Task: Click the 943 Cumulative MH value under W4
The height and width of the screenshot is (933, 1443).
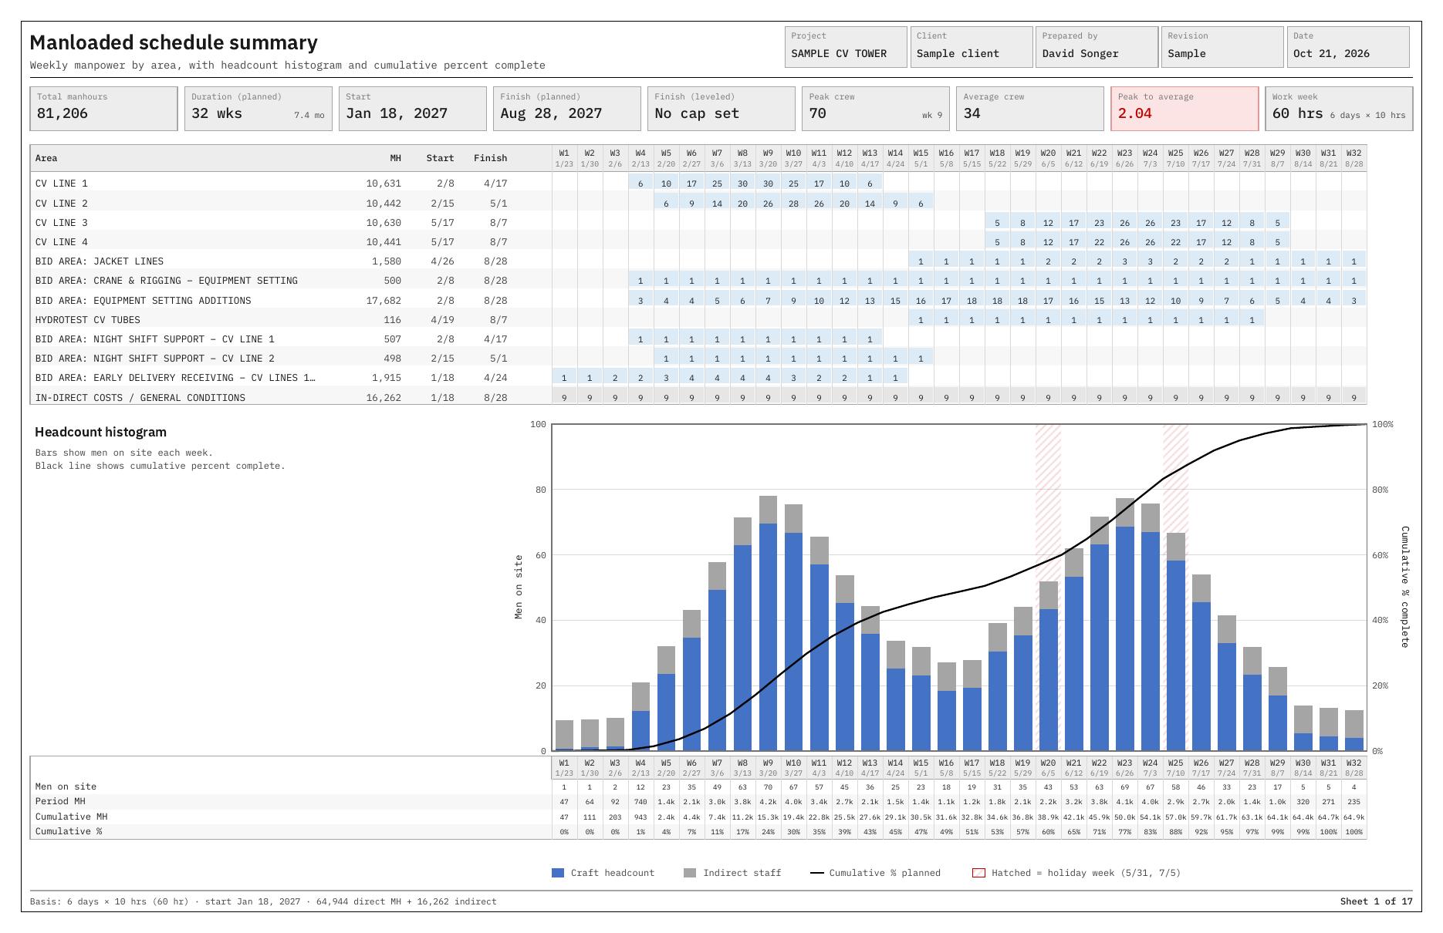Action: 640,817
